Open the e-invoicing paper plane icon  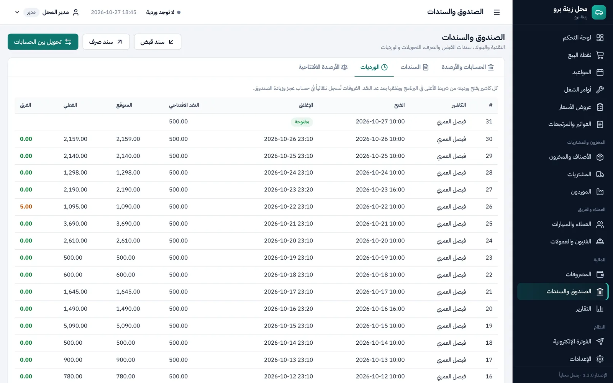point(600,342)
